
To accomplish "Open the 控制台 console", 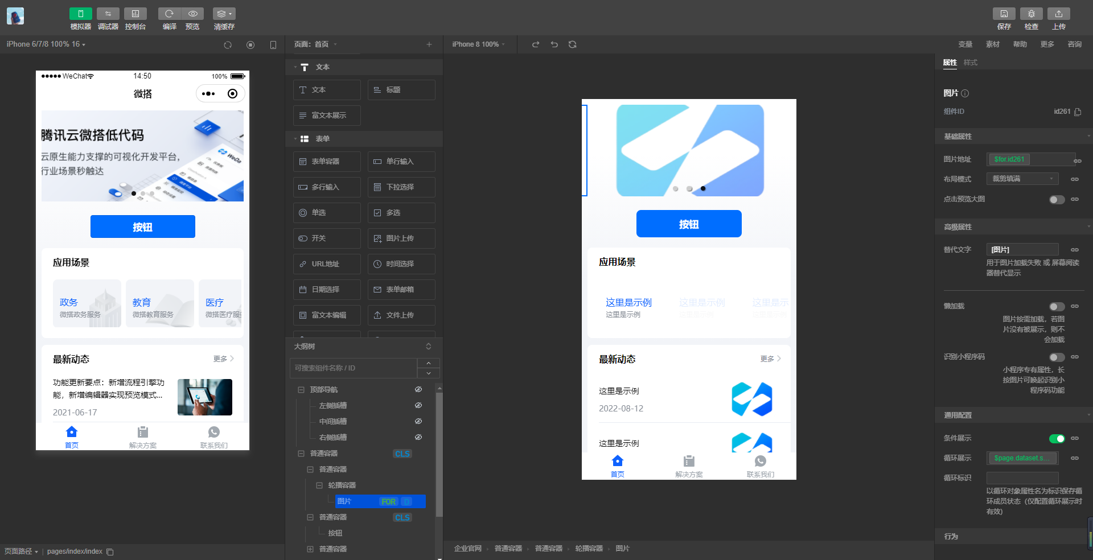I will (135, 14).
